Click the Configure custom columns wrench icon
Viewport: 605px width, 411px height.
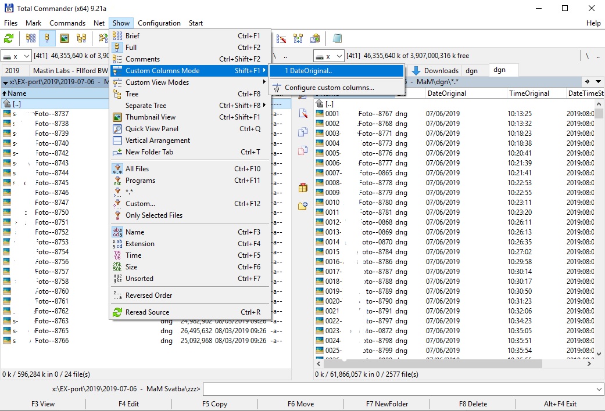pyautogui.click(x=277, y=88)
